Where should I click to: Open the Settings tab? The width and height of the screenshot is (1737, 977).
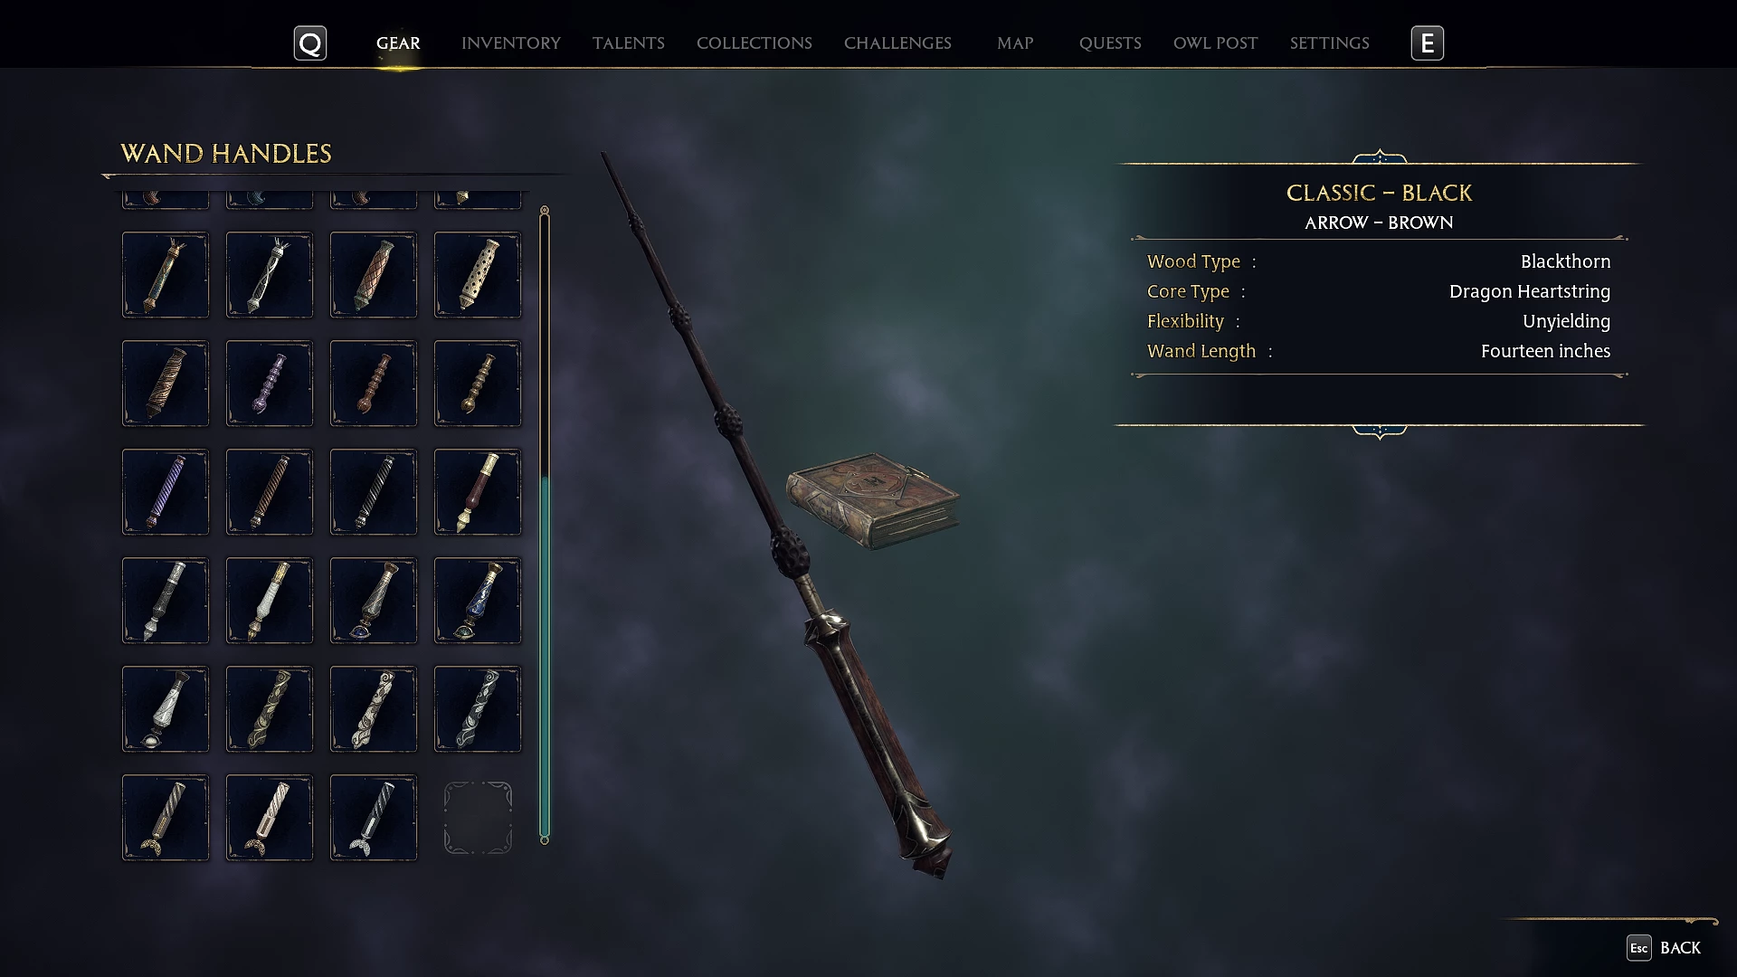tap(1330, 43)
